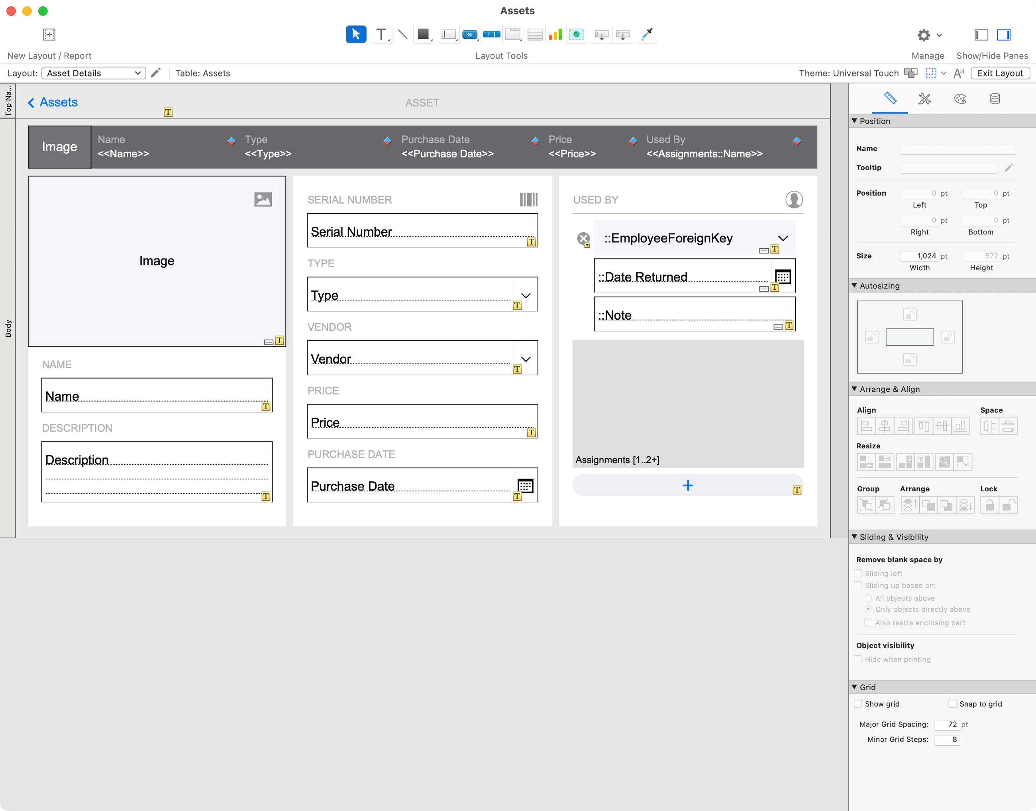Select the All objects above radio button

click(x=868, y=598)
